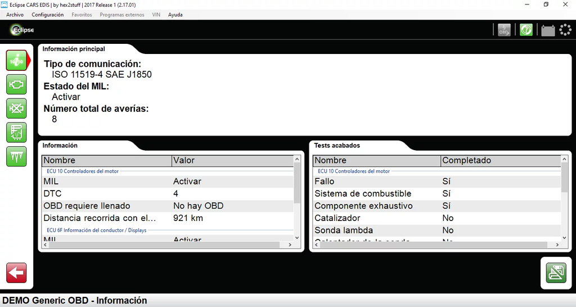The image size is (576, 307).
Task: Click the Eclipse logo
Action: pyautogui.click(x=22, y=30)
